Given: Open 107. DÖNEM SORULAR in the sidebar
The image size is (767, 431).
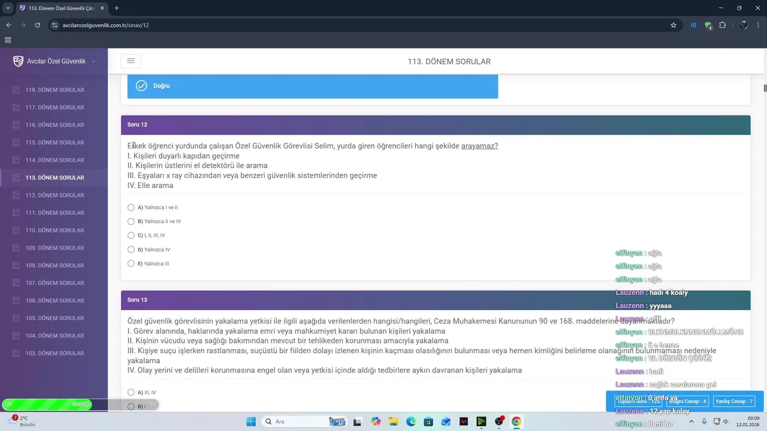Looking at the screenshot, I should (54, 283).
